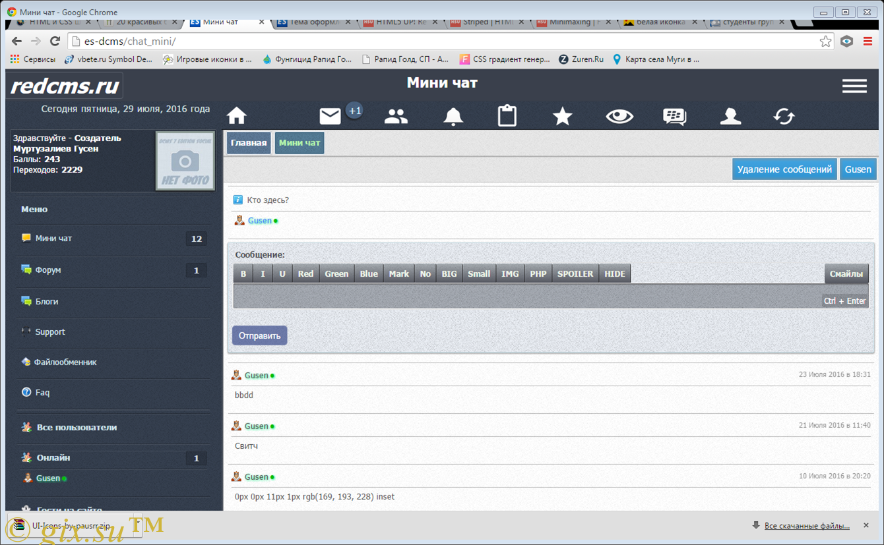
Task: Close the downloads bar
Action: pyautogui.click(x=866, y=525)
